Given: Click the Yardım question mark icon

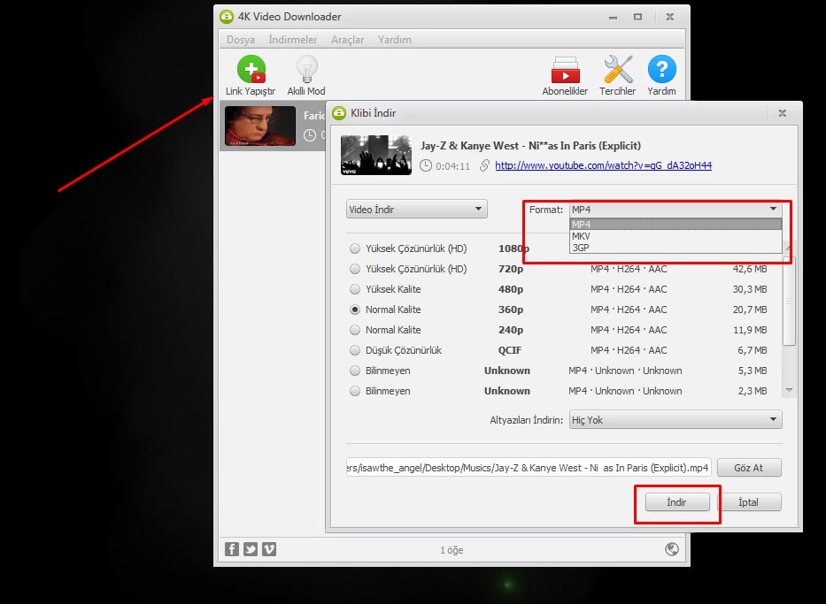Looking at the screenshot, I should click(661, 69).
